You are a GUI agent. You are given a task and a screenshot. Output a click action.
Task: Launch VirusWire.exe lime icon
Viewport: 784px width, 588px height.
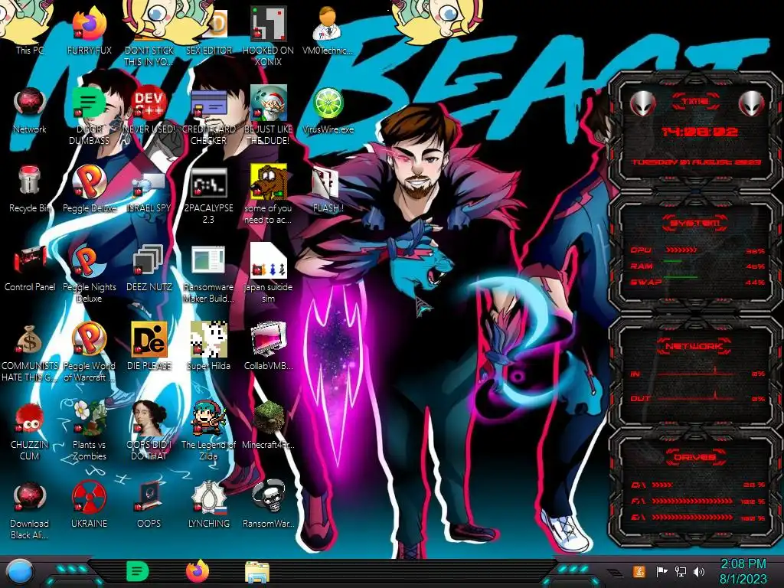click(x=328, y=110)
